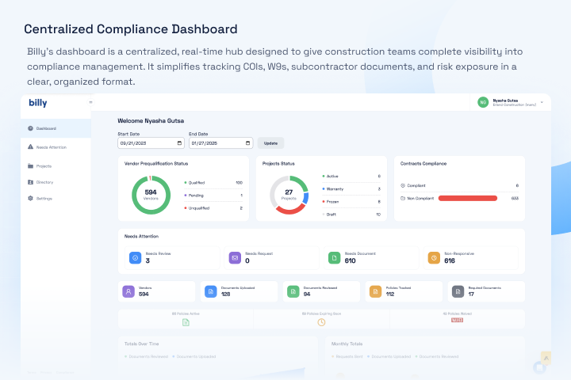Image resolution: width=571 pixels, height=380 pixels.
Task: Toggle Requests Sent legend in Monthly Totals
Action: [x=347, y=357]
